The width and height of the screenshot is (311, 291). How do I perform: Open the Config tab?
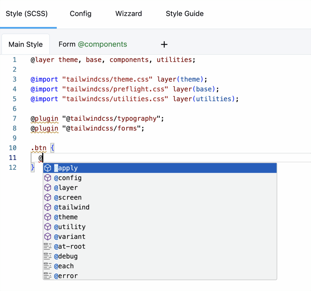point(80,14)
